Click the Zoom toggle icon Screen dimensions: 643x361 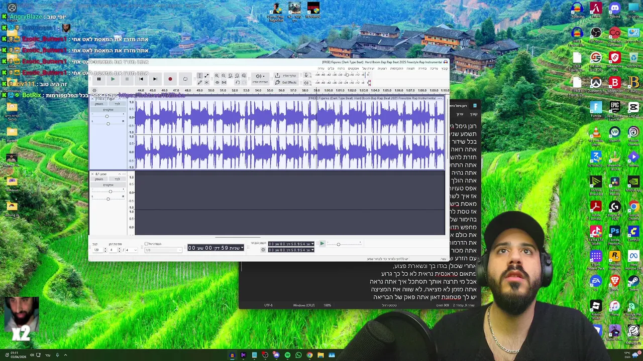(x=244, y=76)
